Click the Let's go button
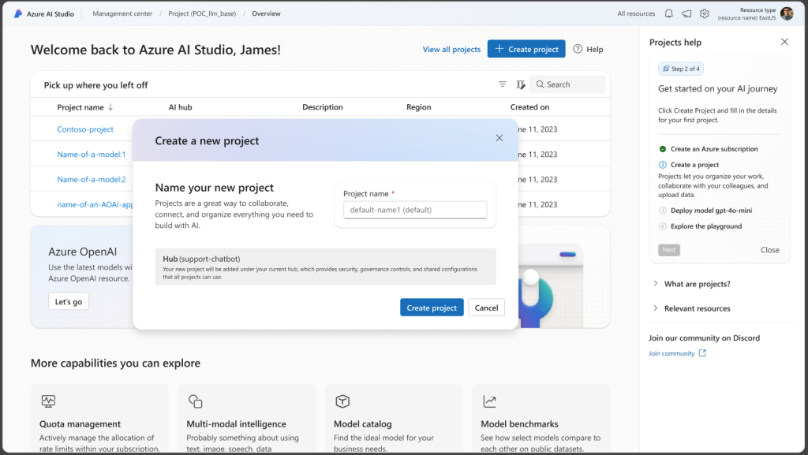The image size is (808, 455). (x=69, y=301)
